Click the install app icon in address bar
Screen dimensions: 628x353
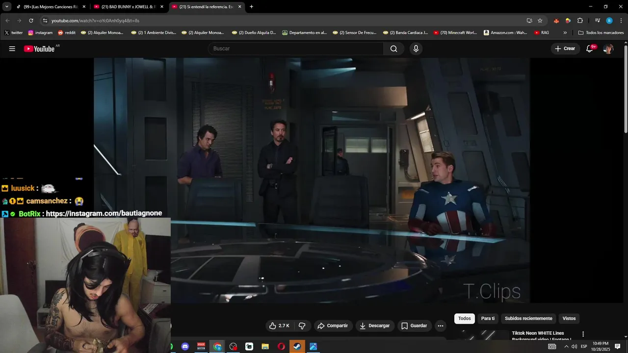pyautogui.click(x=529, y=21)
